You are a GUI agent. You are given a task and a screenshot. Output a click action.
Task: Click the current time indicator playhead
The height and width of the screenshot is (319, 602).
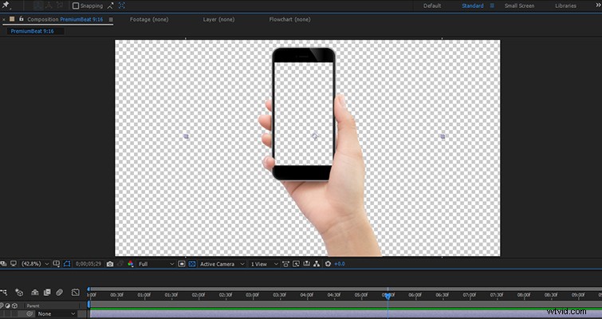coord(388,296)
